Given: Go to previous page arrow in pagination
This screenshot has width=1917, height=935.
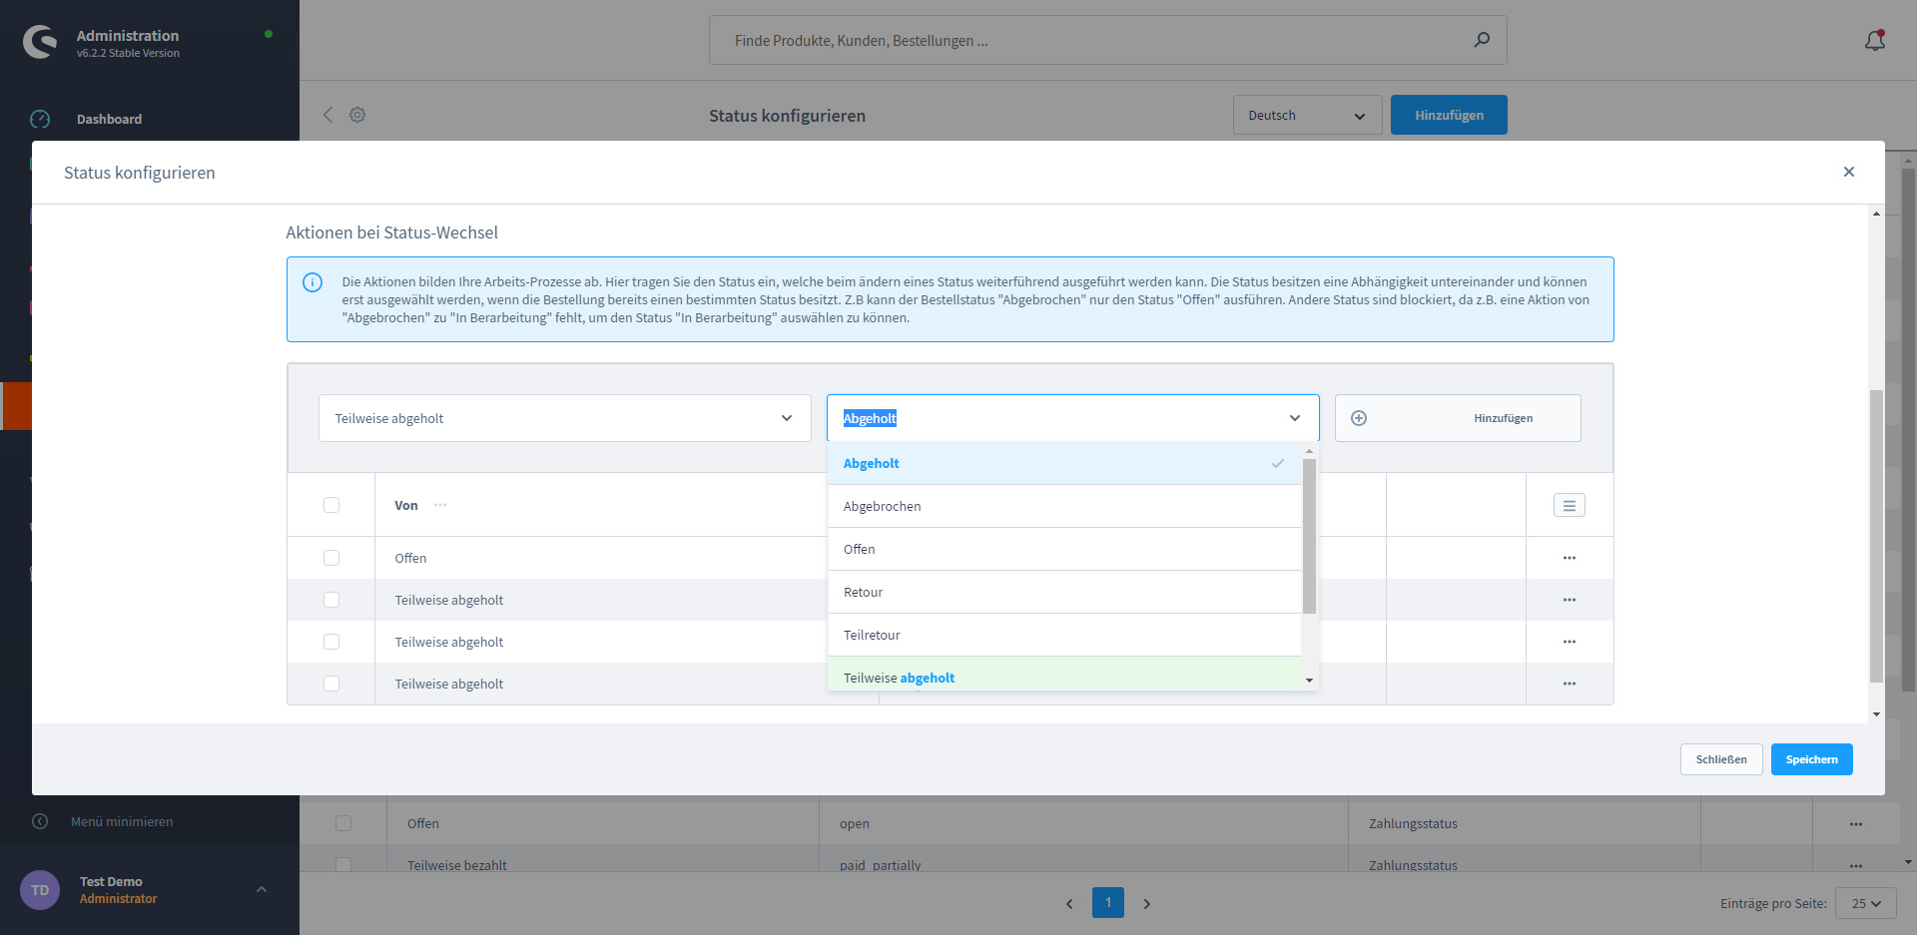Looking at the screenshot, I should click(1069, 903).
